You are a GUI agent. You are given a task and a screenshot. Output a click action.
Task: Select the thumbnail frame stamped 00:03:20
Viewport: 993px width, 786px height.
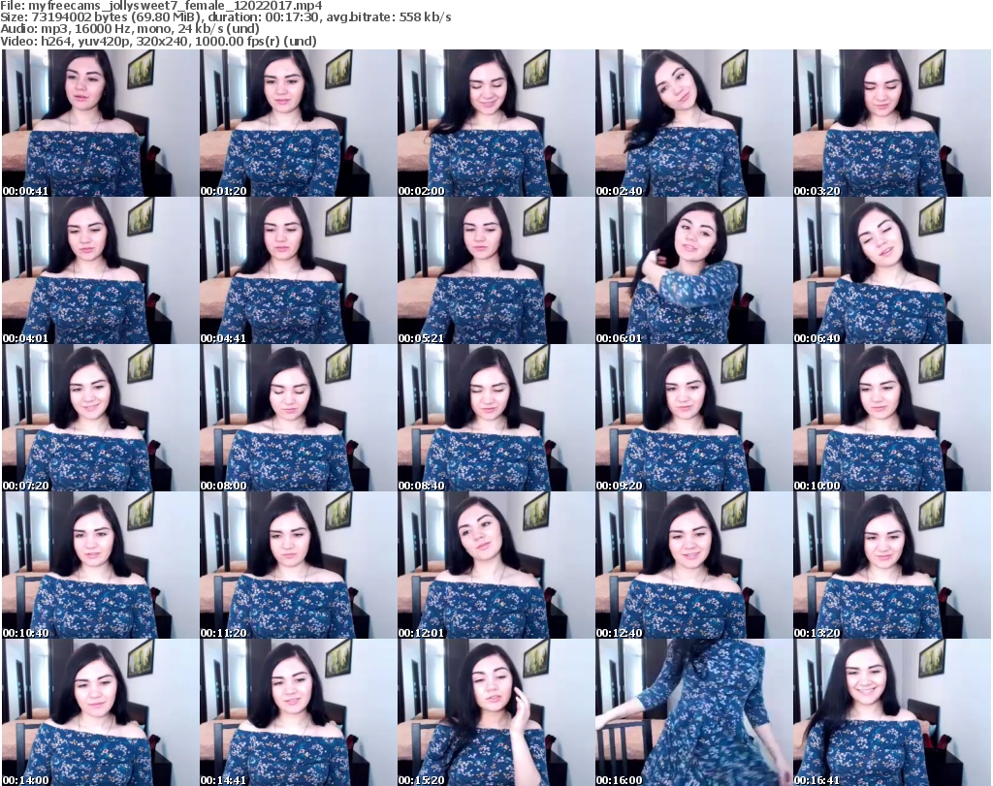892,123
